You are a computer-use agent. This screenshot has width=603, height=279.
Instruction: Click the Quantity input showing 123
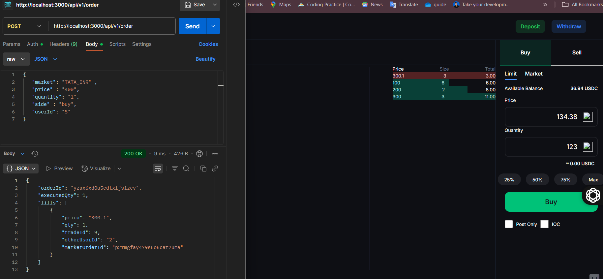pos(551,147)
